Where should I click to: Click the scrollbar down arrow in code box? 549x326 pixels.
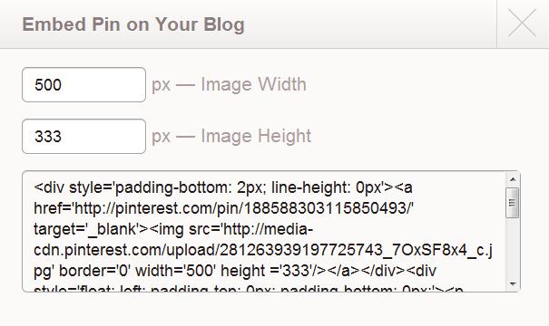(x=513, y=284)
